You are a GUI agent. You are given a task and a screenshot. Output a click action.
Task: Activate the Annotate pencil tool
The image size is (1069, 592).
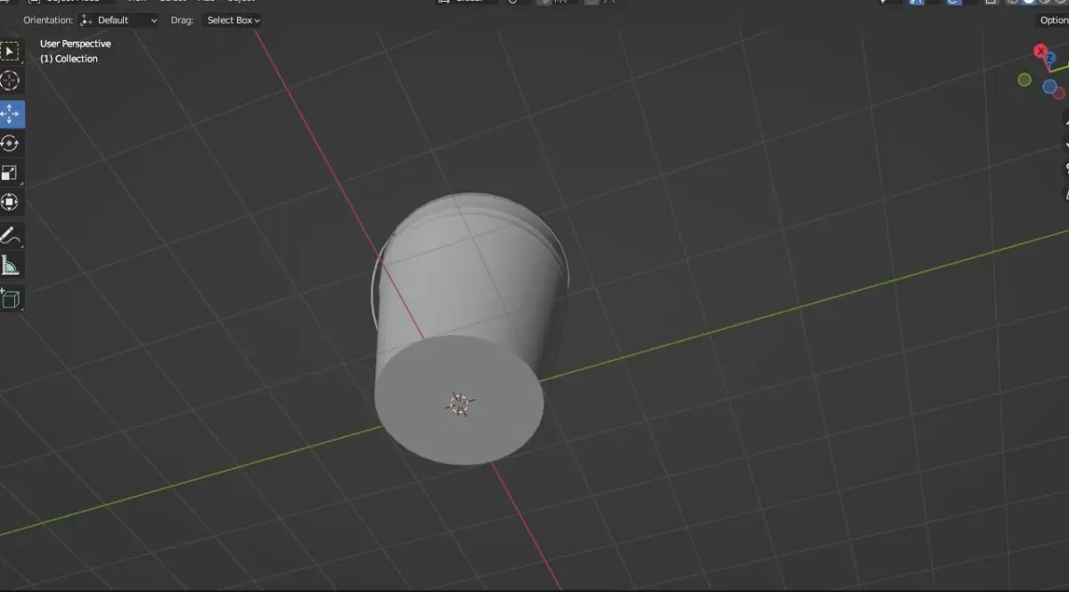click(10, 236)
